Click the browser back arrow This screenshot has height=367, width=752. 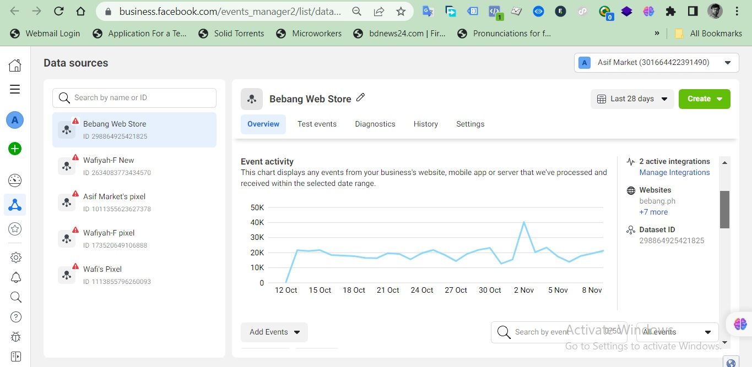pyautogui.click(x=15, y=11)
